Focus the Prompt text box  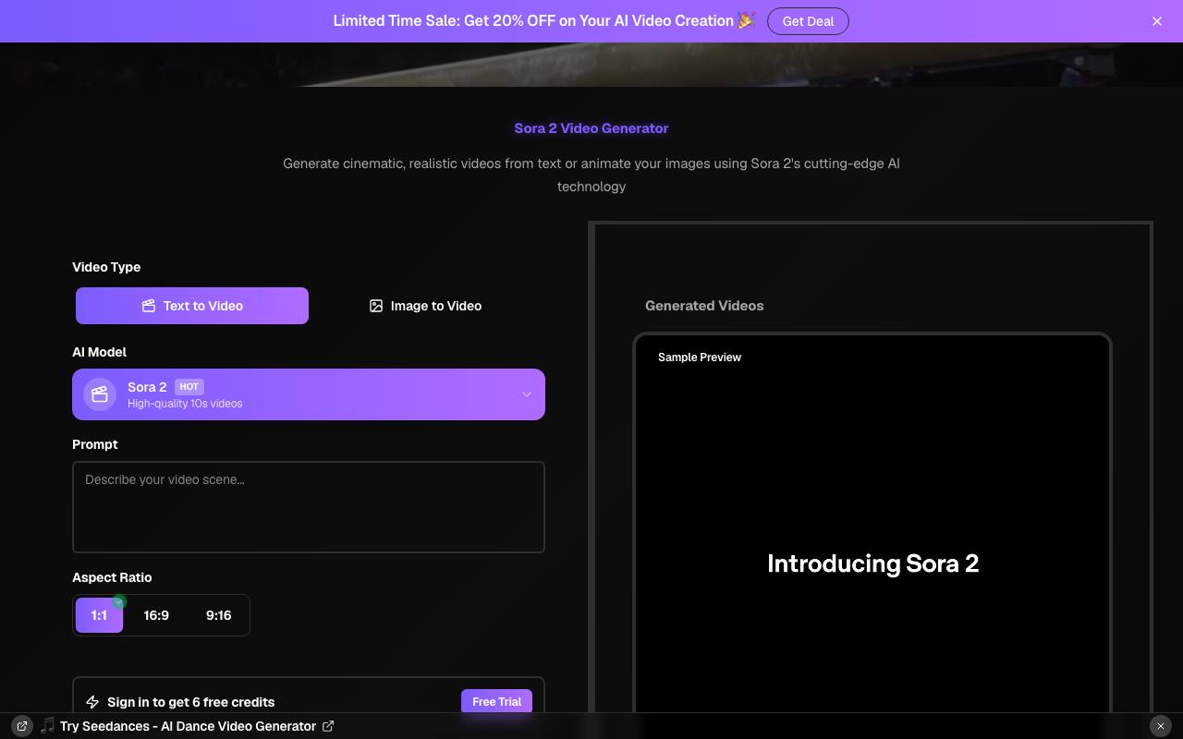(x=309, y=507)
